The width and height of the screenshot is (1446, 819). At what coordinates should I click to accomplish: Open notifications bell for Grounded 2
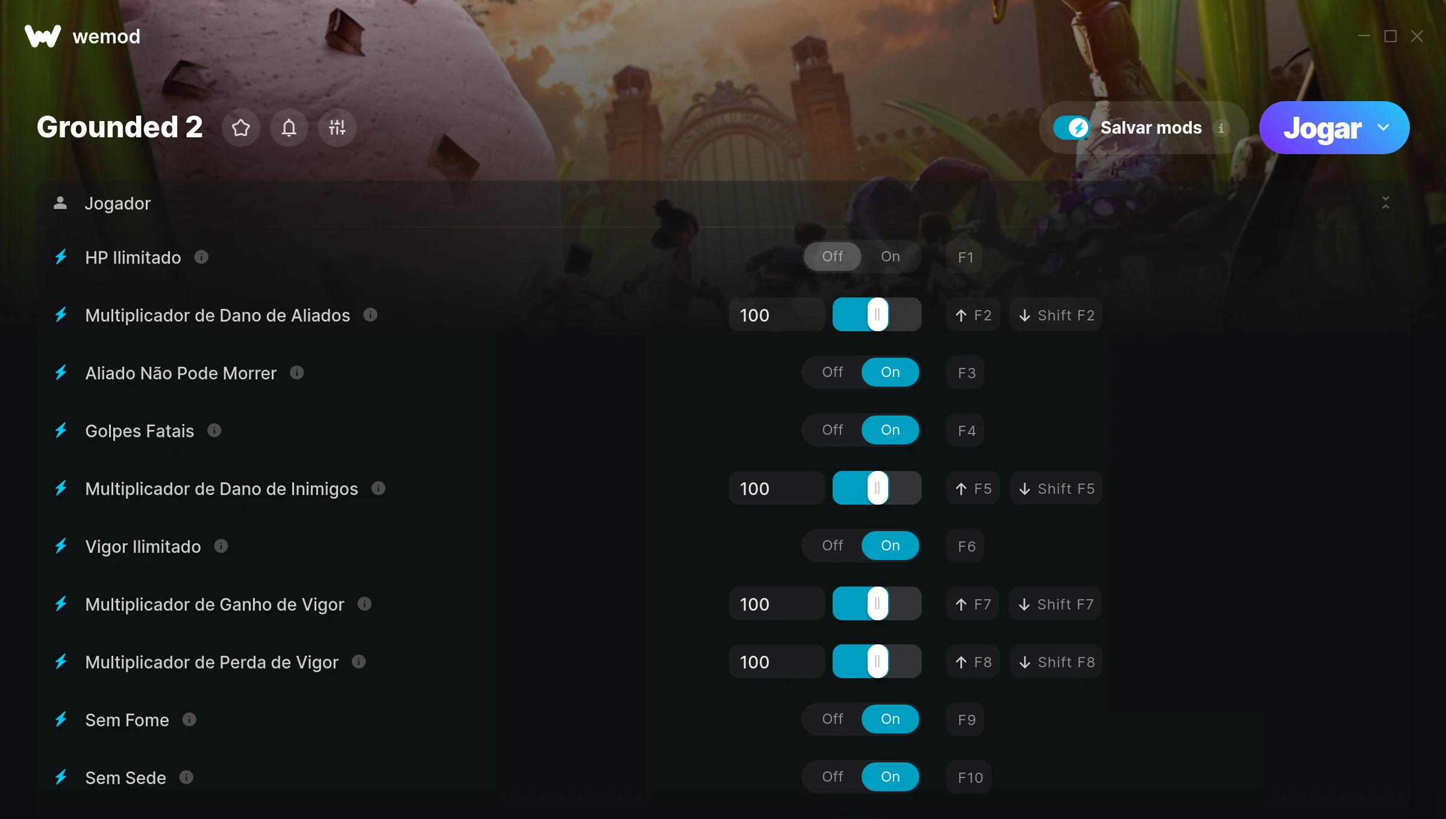tap(289, 128)
